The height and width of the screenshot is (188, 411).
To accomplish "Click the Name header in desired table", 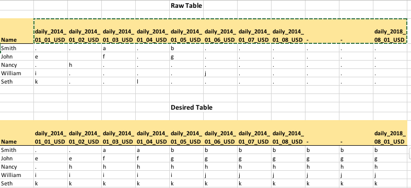I will point(17,133).
